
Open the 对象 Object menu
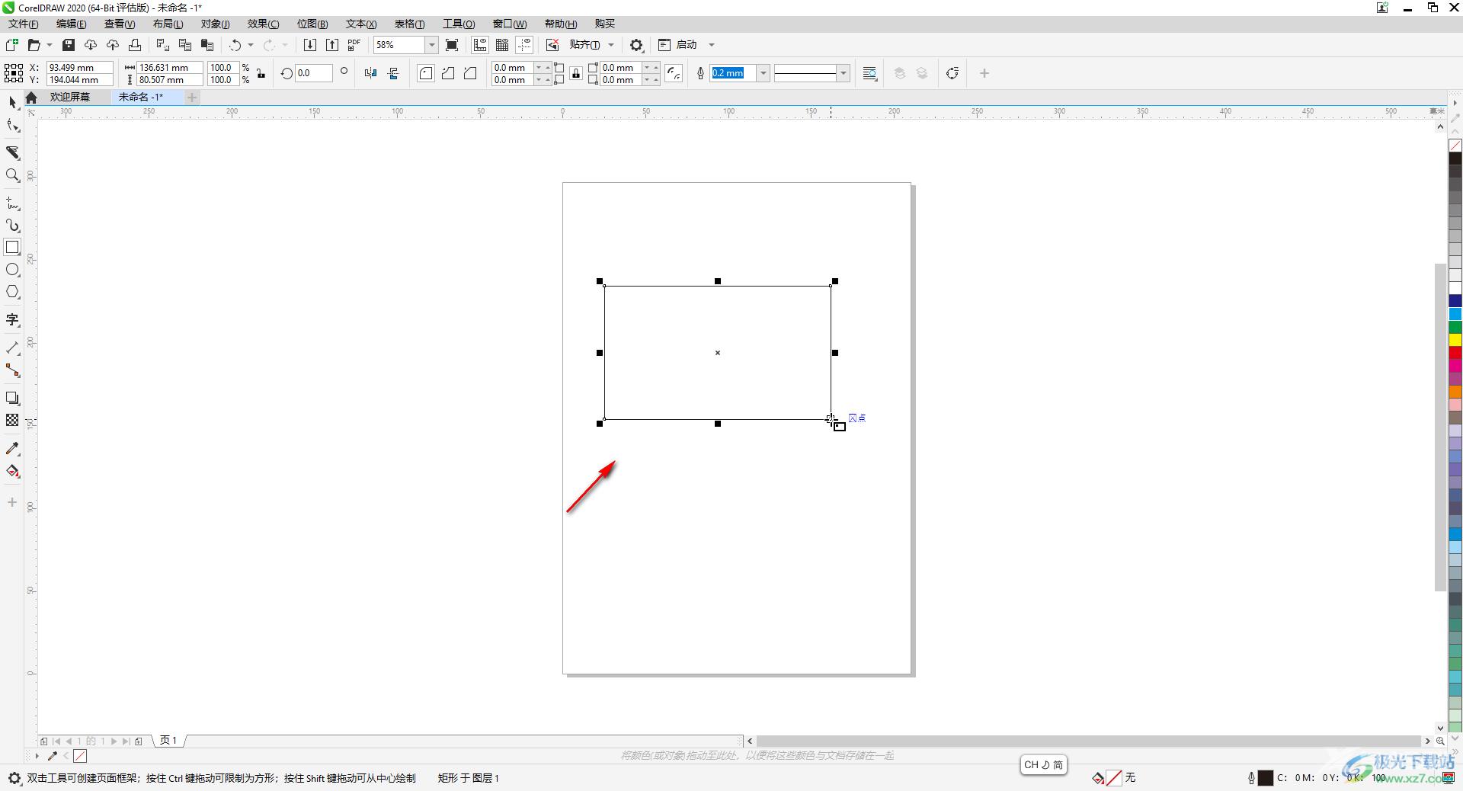click(x=216, y=24)
